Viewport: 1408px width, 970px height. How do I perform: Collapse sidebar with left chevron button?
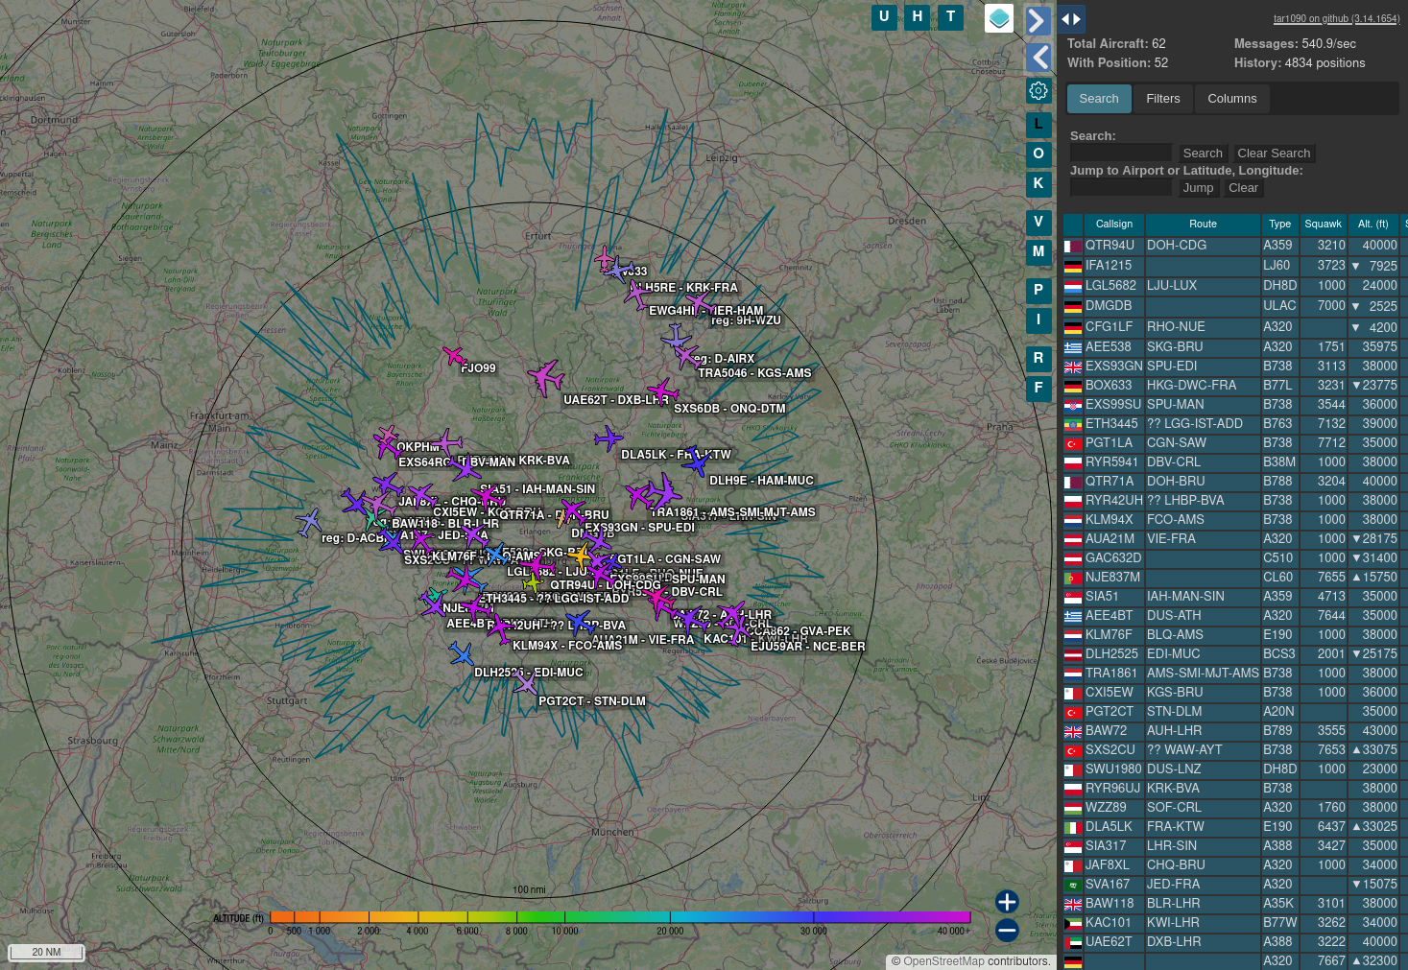coord(1038,58)
